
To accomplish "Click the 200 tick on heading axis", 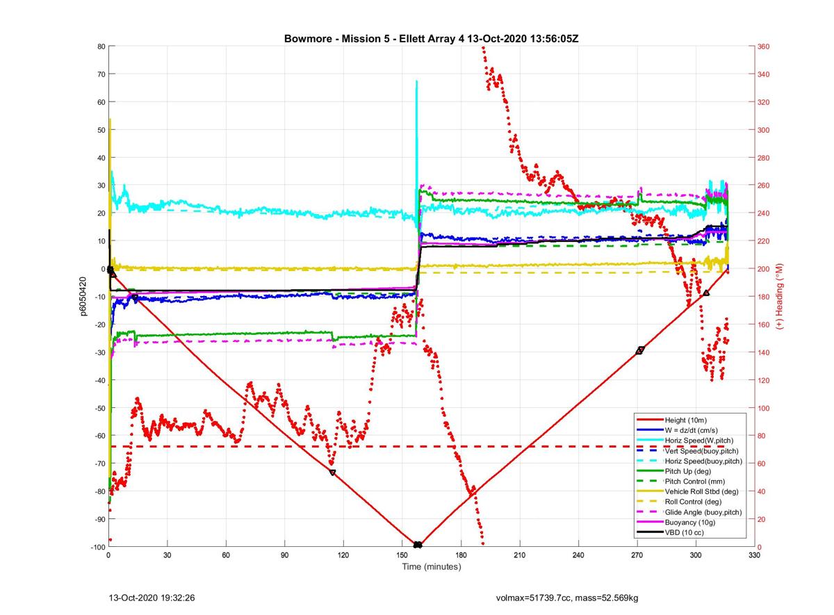I will (764, 269).
